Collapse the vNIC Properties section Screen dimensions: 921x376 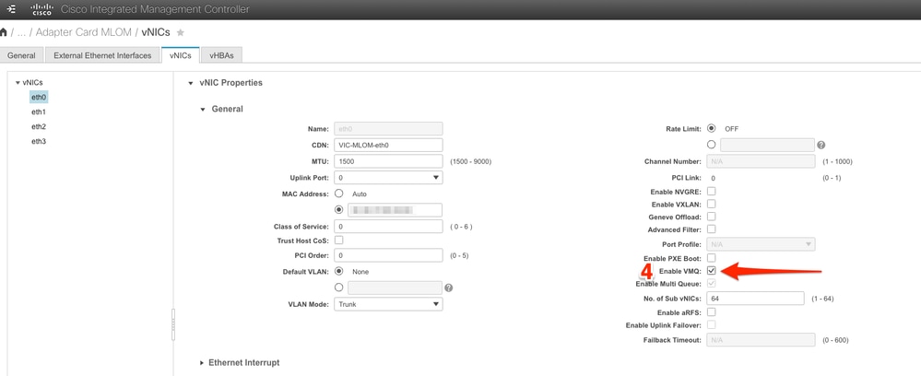(x=190, y=83)
